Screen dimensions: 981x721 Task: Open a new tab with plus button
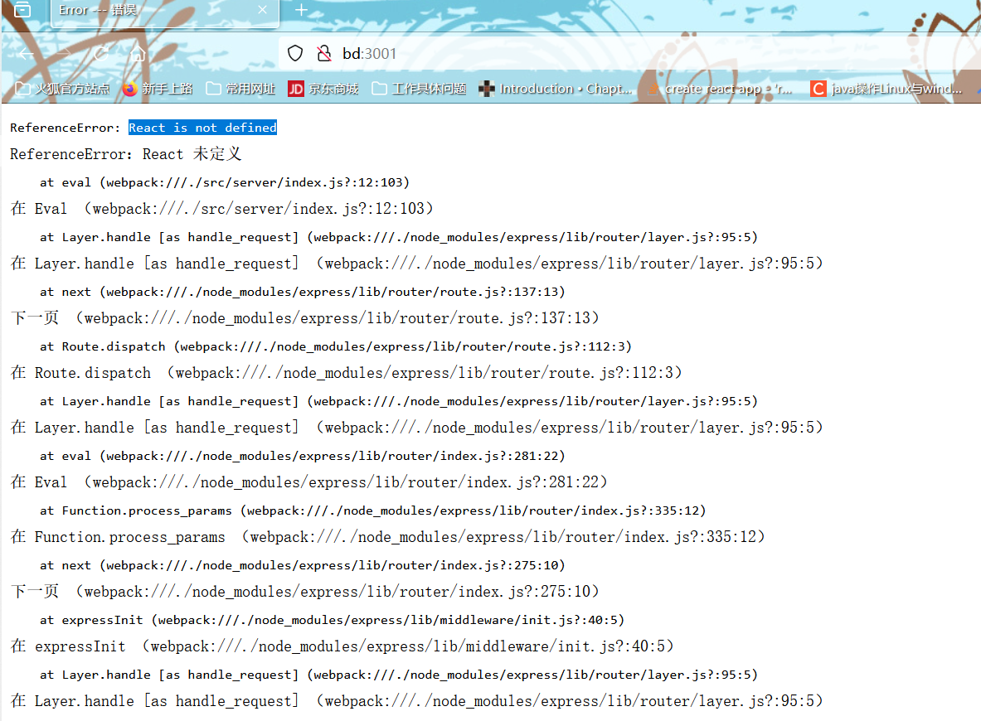point(301,10)
